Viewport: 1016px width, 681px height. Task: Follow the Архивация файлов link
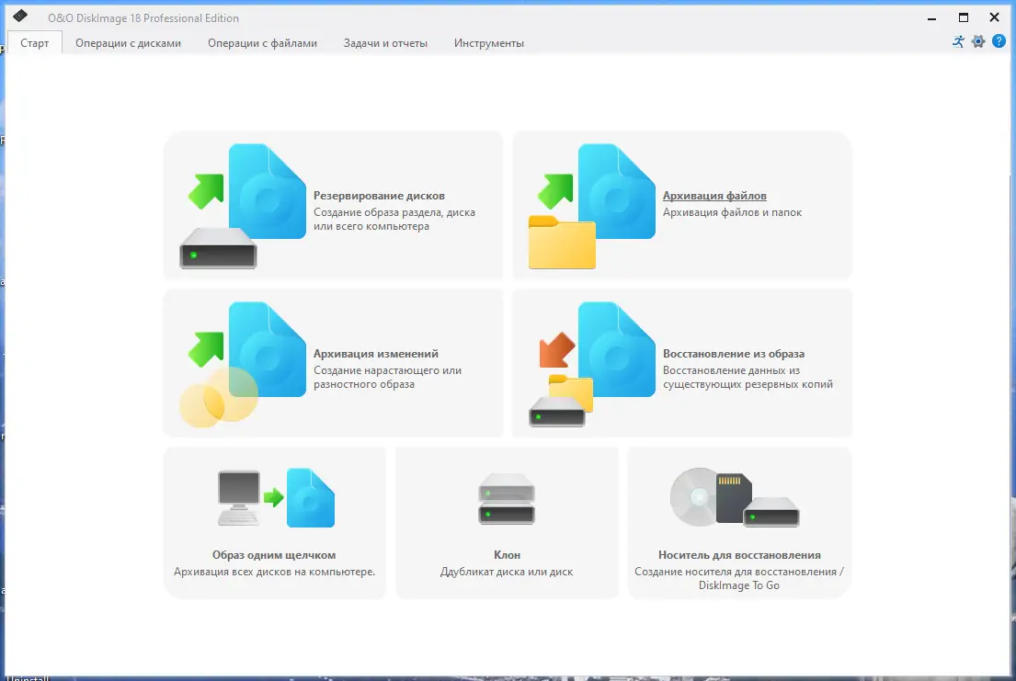coord(714,196)
